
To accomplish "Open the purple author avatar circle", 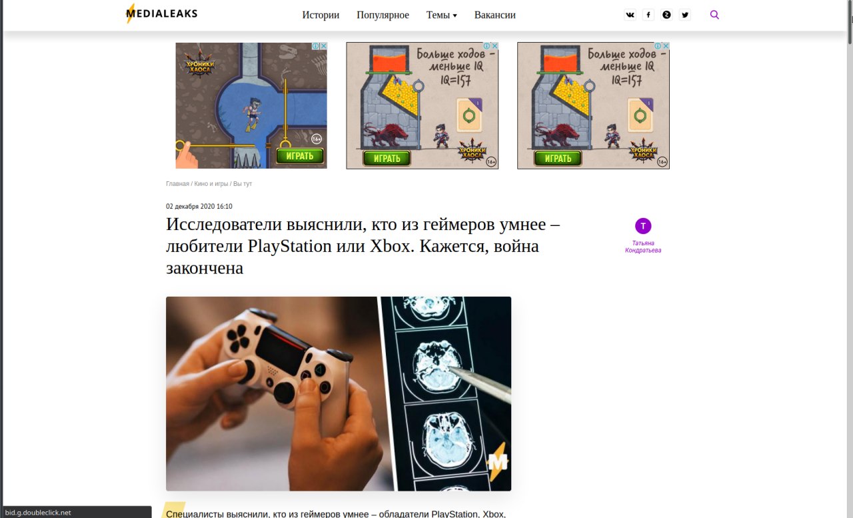I will [643, 225].
